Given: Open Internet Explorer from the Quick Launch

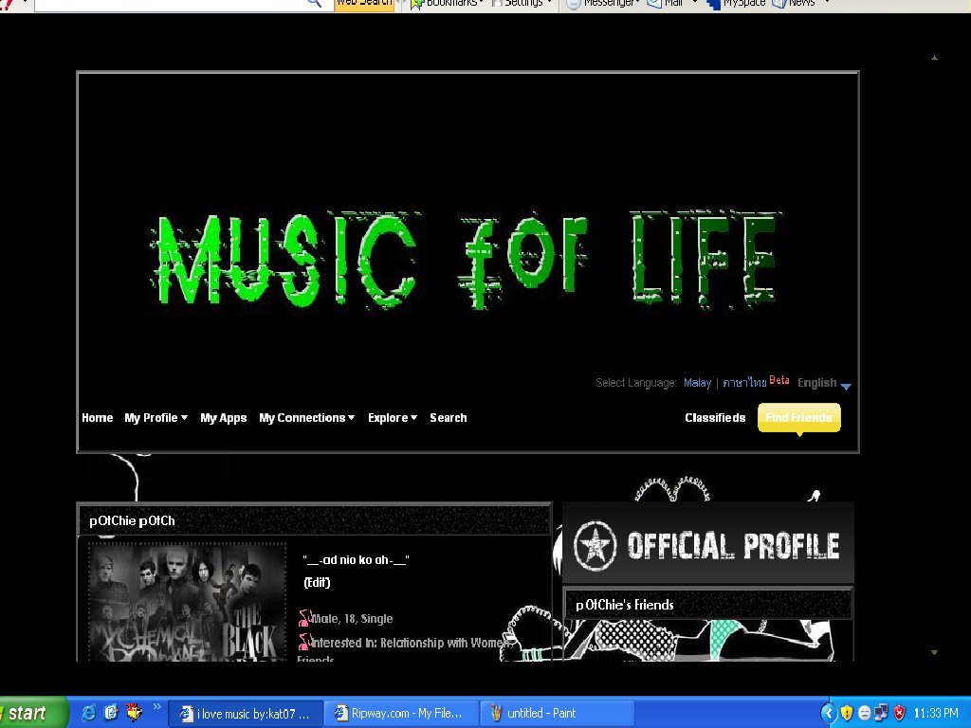Looking at the screenshot, I should pyautogui.click(x=88, y=713).
